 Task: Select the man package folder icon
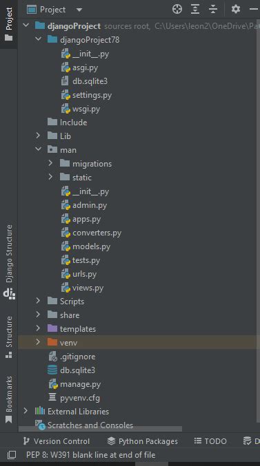[52, 149]
